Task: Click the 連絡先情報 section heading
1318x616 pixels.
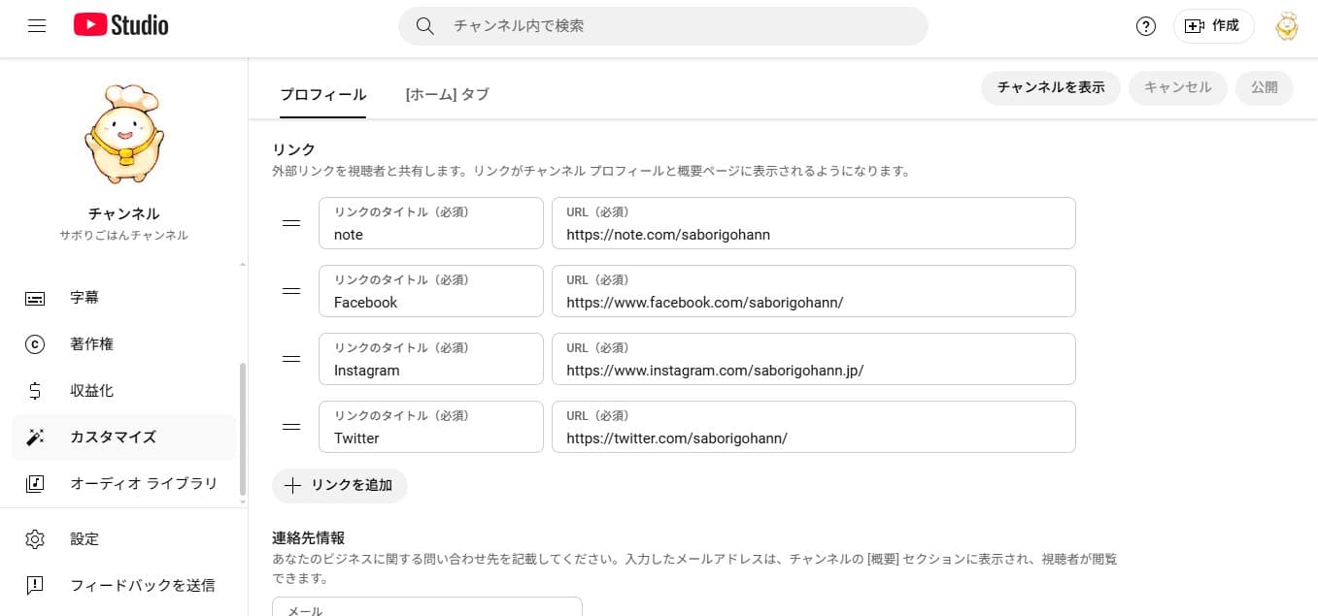Action: click(x=309, y=537)
